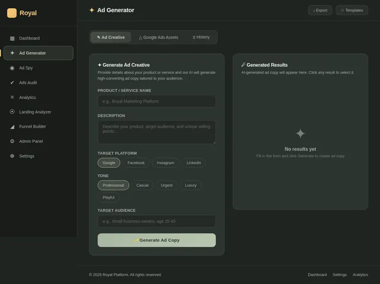Click the Funnel Builder triangle icon
The height and width of the screenshot is (284, 380).
tap(12, 126)
